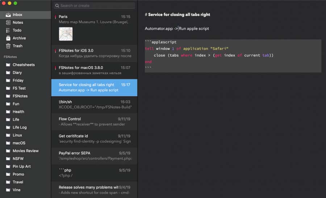
Task: Click the Linux folder icon
Action: (x=8, y=135)
